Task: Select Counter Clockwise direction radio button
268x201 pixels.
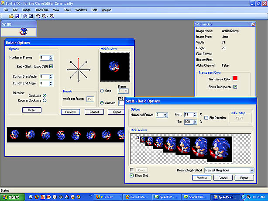Action: pos(45,100)
